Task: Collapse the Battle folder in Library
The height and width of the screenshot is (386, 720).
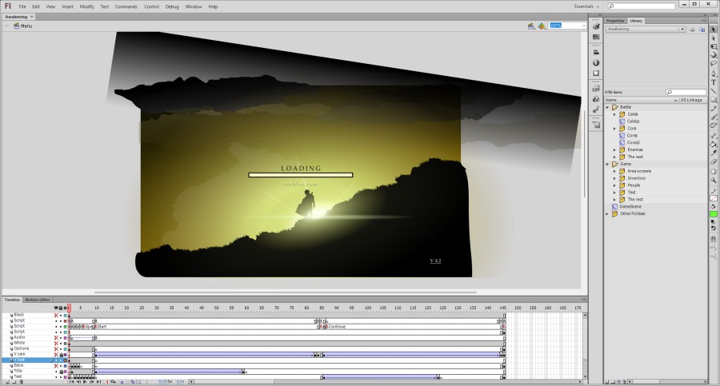Action: pyautogui.click(x=607, y=107)
